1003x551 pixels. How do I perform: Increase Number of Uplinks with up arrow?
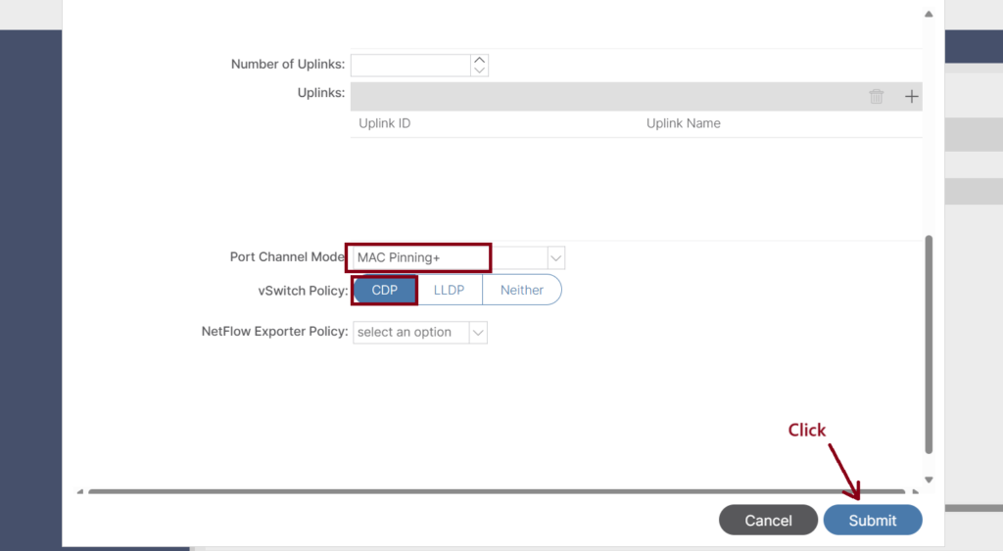479,60
